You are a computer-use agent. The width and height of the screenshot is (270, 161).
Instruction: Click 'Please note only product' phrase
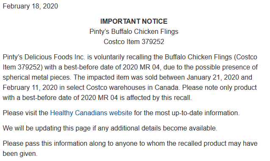[220, 88]
